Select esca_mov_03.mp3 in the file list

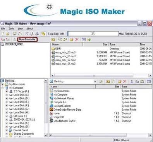tap(65, 53)
